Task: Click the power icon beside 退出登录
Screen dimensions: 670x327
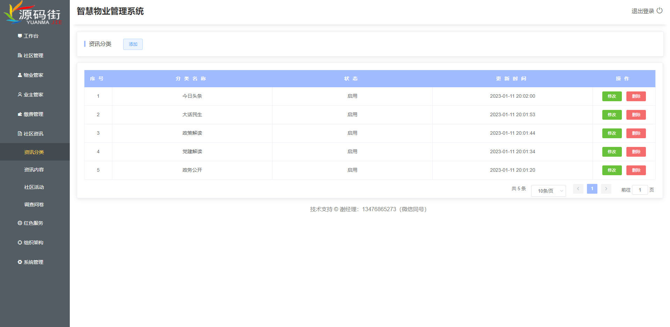Action: [659, 10]
